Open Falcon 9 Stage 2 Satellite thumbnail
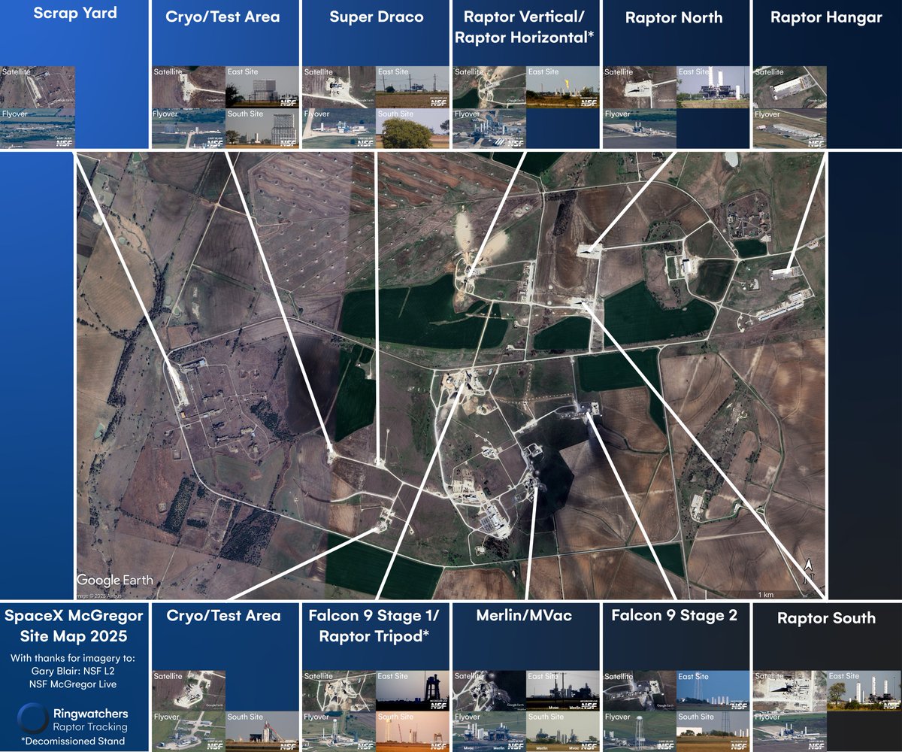 [x=639, y=691]
